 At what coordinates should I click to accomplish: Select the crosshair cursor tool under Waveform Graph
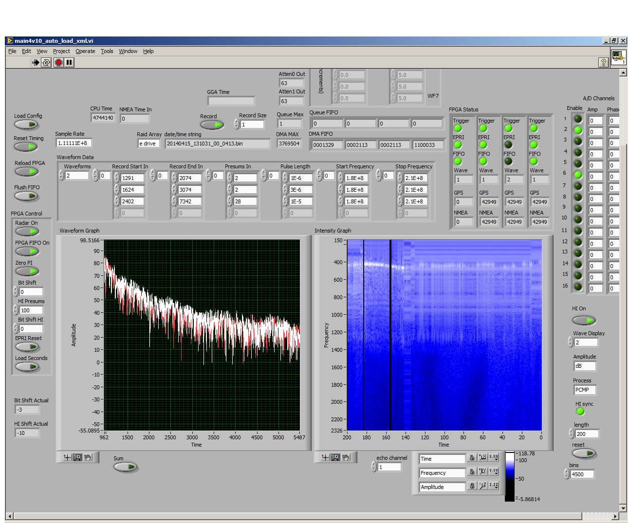pyautogui.click(x=67, y=457)
